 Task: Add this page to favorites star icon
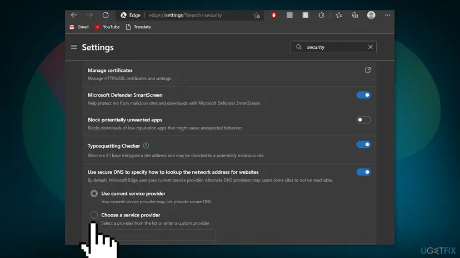[257, 15]
